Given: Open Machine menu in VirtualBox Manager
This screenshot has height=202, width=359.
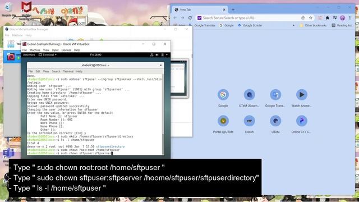Looking at the screenshot, I should click(17, 35).
